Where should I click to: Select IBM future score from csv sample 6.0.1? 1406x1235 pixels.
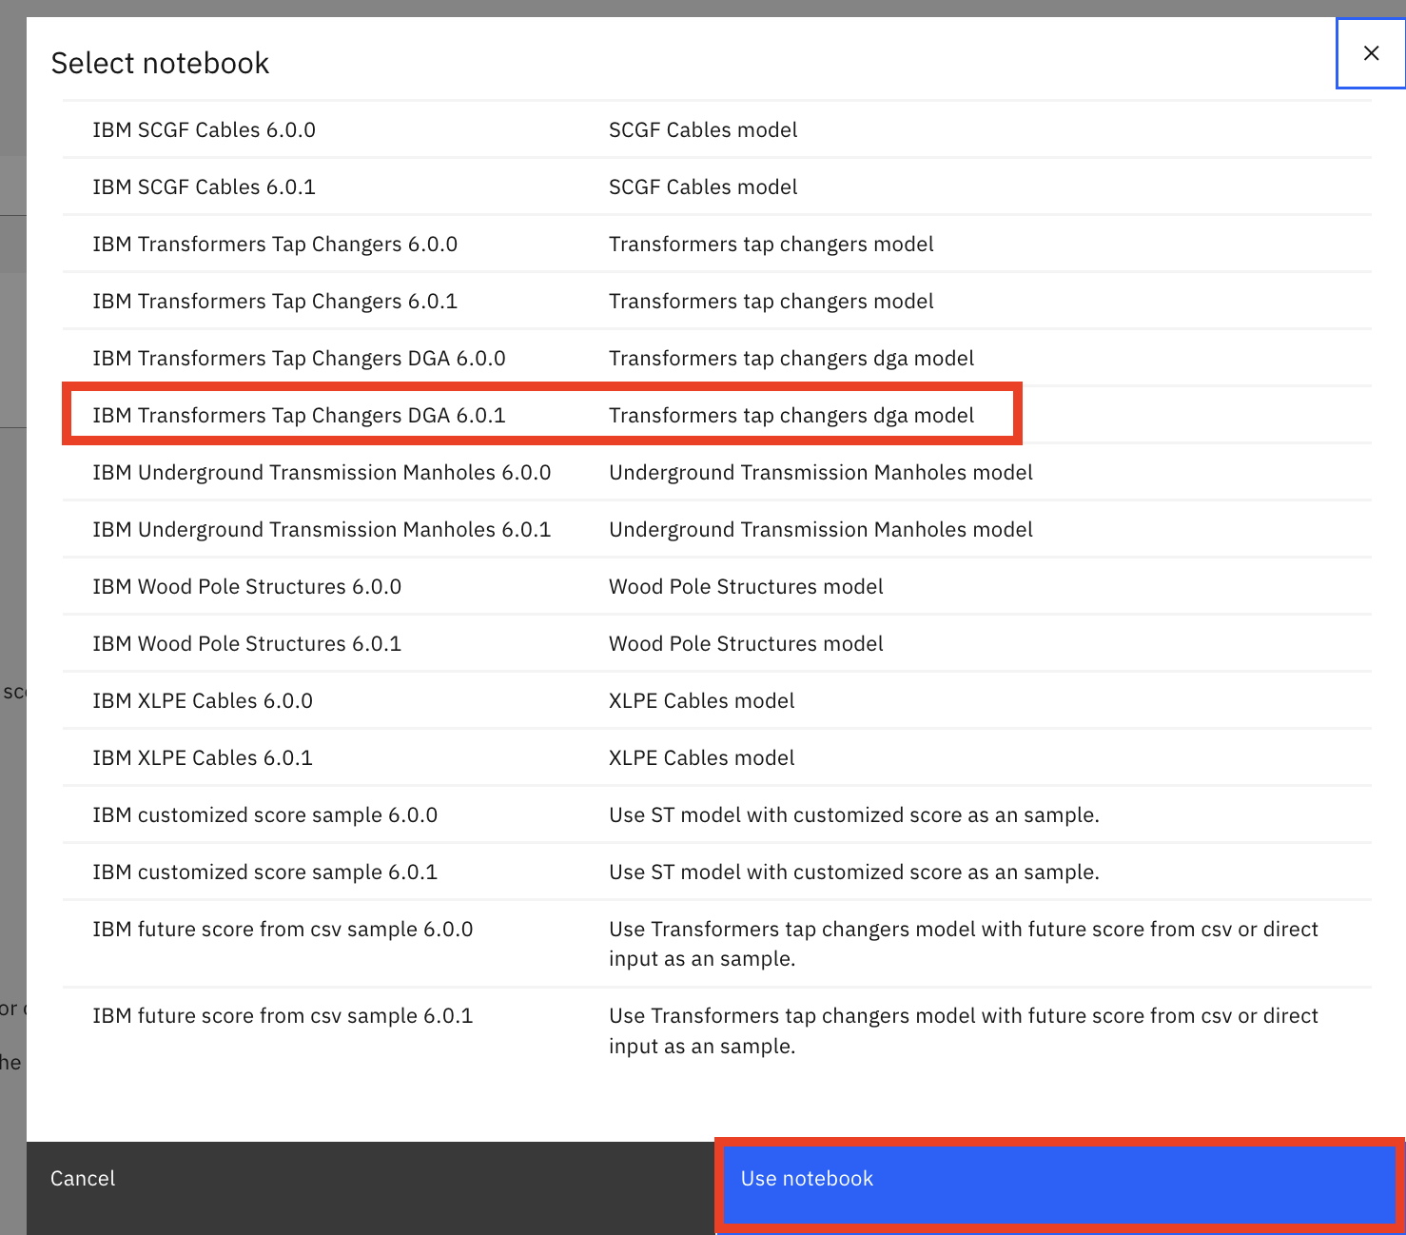coord(717,1030)
